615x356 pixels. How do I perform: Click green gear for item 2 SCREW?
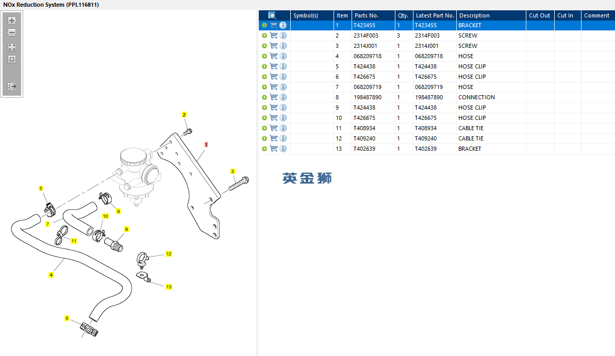pyautogui.click(x=264, y=35)
